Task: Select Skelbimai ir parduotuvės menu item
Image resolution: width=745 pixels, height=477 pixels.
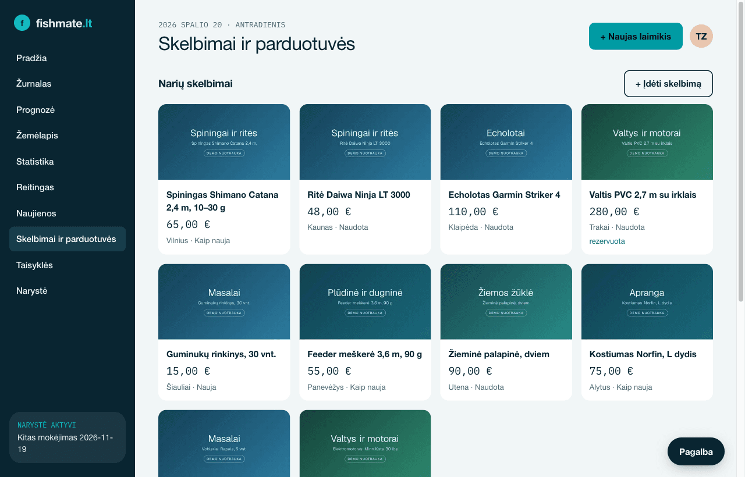Action: click(x=68, y=239)
